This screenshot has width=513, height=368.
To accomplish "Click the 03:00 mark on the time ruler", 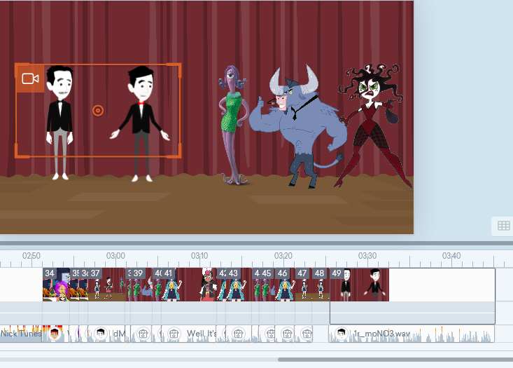I will point(115,256).
